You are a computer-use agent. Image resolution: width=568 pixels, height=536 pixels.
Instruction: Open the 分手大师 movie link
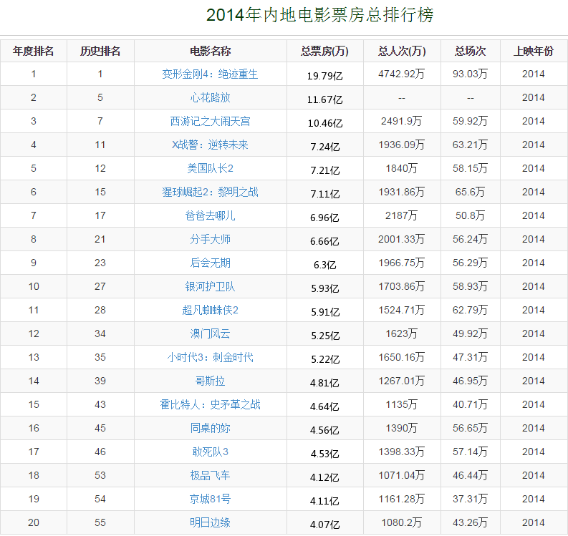point(210,239)
